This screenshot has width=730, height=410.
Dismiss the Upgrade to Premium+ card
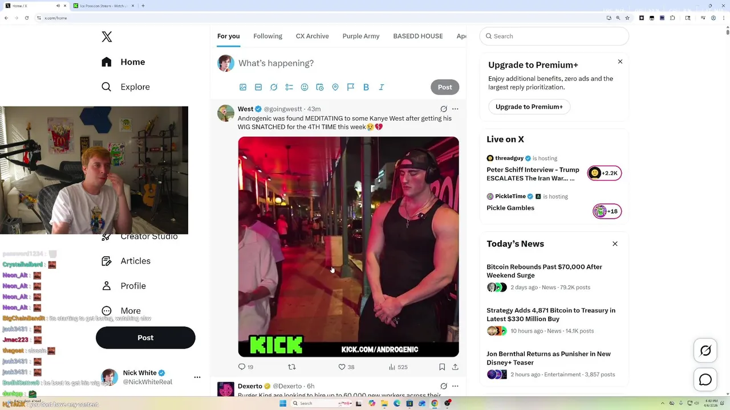(x=620, y=61)
